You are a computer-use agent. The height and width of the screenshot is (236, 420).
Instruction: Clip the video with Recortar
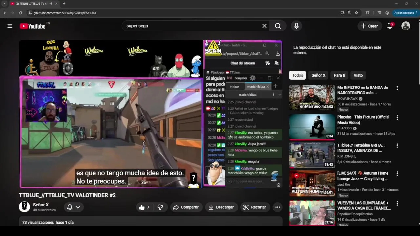point(255,207)
